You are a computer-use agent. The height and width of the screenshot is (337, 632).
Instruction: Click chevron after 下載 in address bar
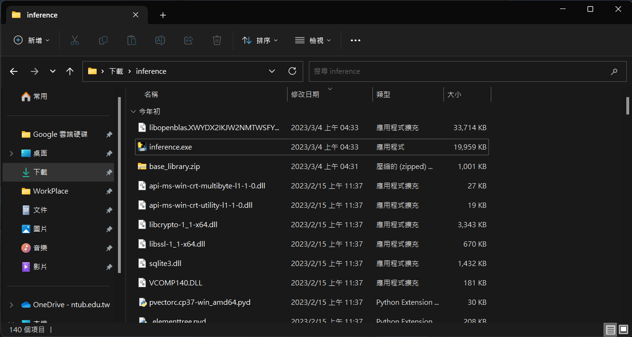(129, 71)
